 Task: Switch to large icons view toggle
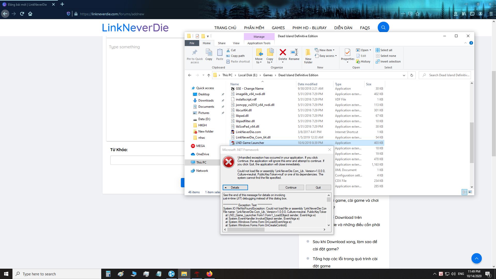pyautogui.click(x=470, y=192)
